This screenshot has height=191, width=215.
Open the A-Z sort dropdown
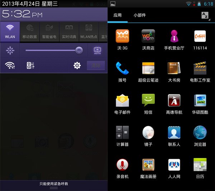205,15
